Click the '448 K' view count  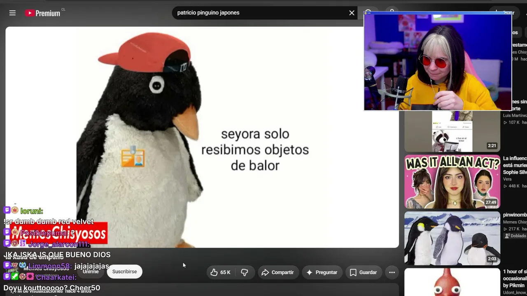[x=514, y=186]
